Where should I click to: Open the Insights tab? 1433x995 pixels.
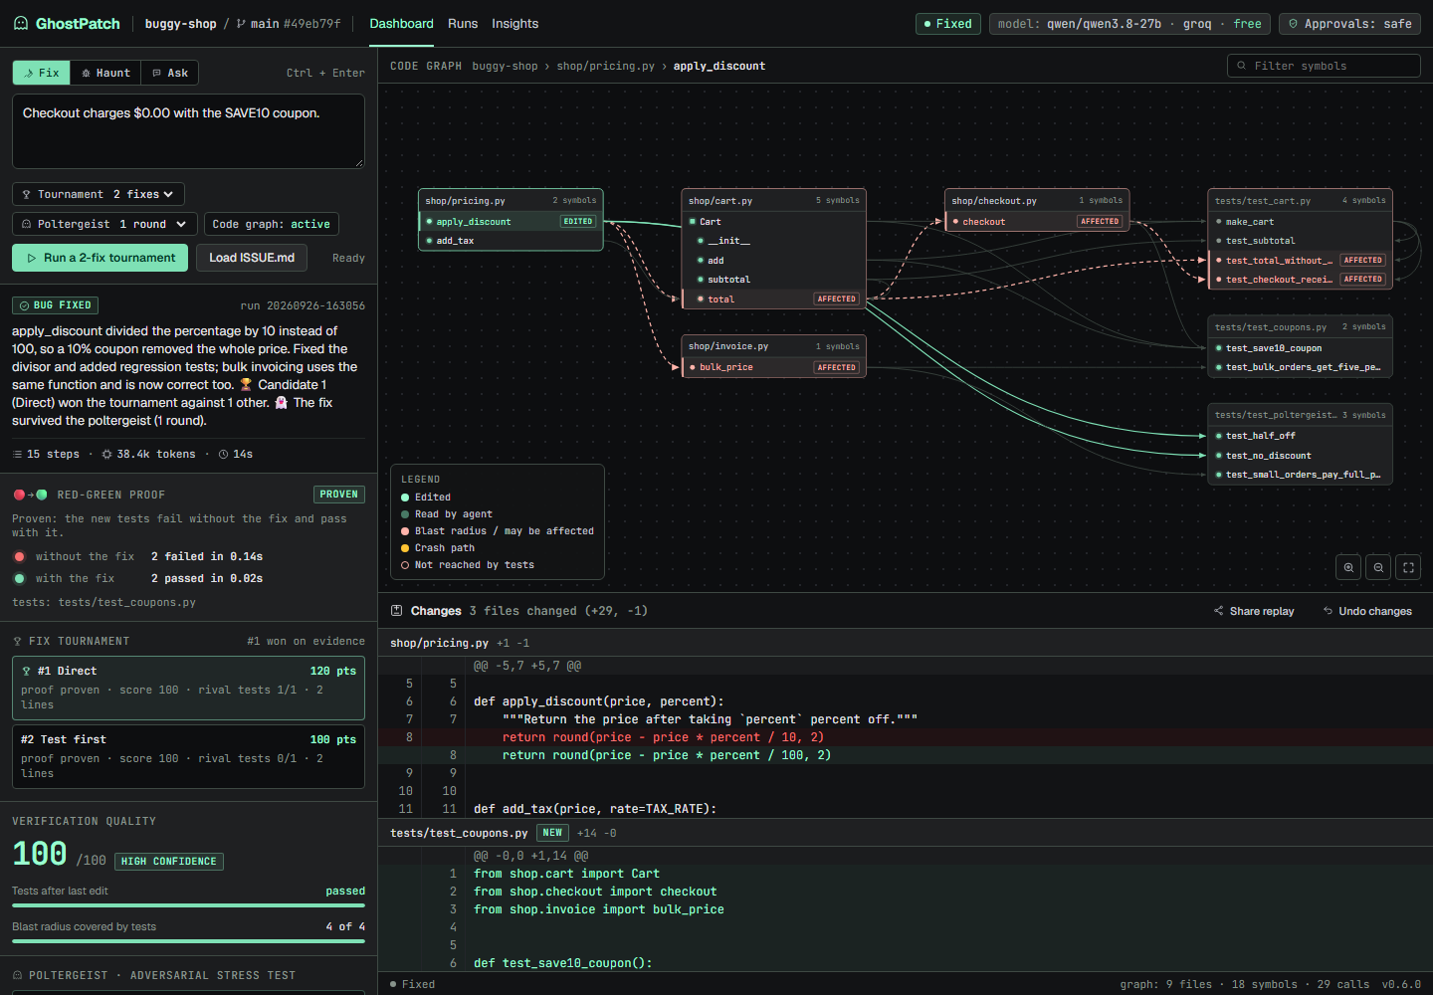[514, 24]
